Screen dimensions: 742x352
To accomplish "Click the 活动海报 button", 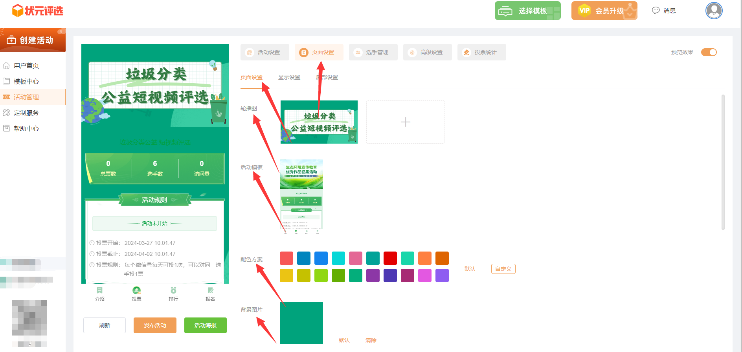I will coord(205,325).
